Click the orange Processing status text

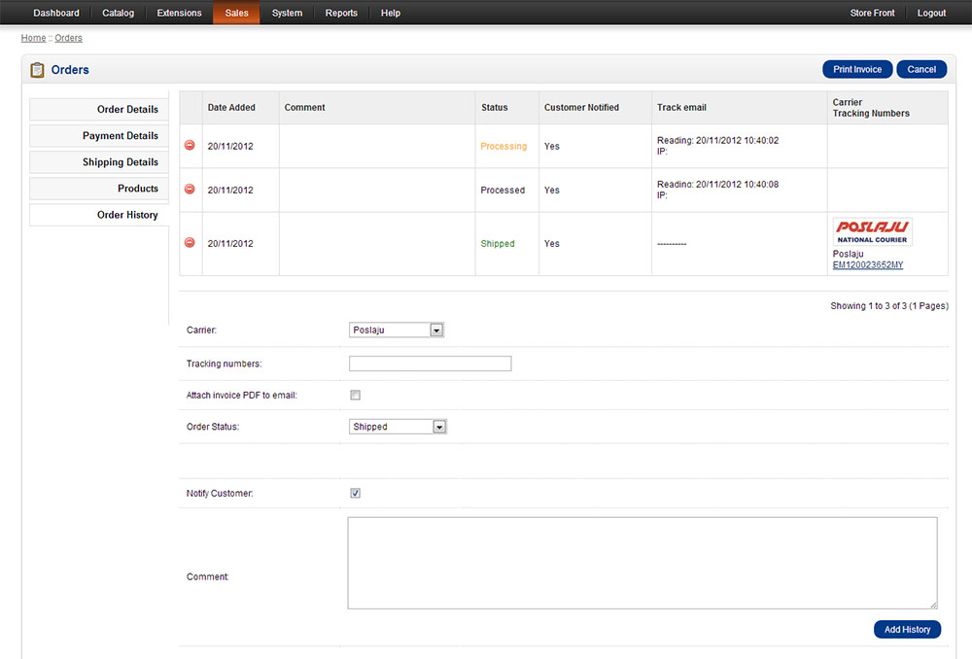pos(503,147)
